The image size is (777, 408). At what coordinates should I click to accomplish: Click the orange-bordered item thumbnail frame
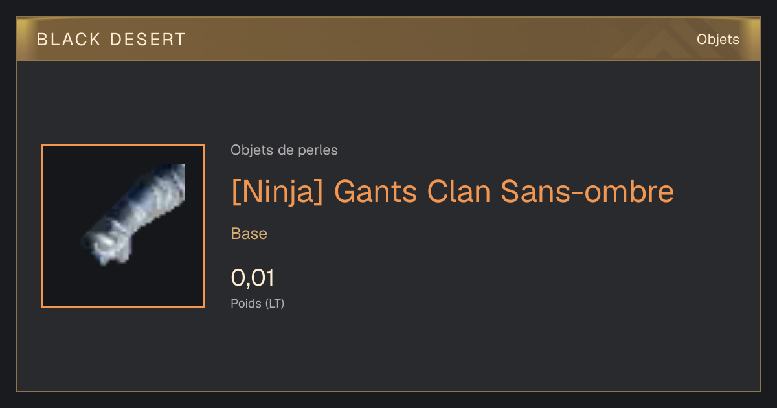(x=123, y=226)
